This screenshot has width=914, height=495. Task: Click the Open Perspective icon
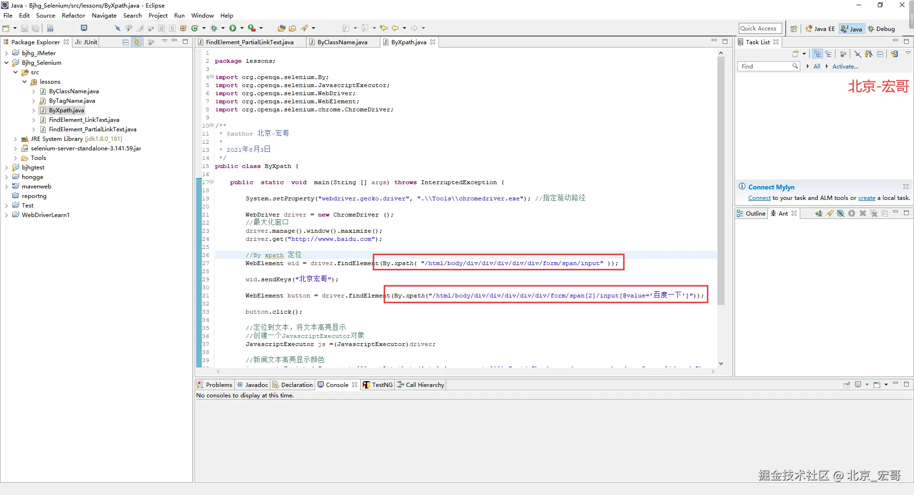tap(794, 29)
